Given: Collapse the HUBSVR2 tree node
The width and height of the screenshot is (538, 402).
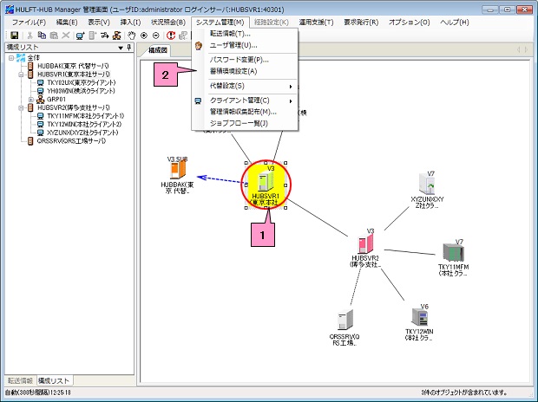Looking at the screenshot, I should pyautogui.click(x=20, y=107).
